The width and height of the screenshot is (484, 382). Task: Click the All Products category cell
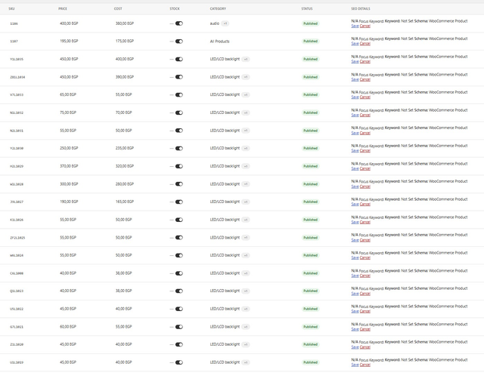(x=220, y=42)
